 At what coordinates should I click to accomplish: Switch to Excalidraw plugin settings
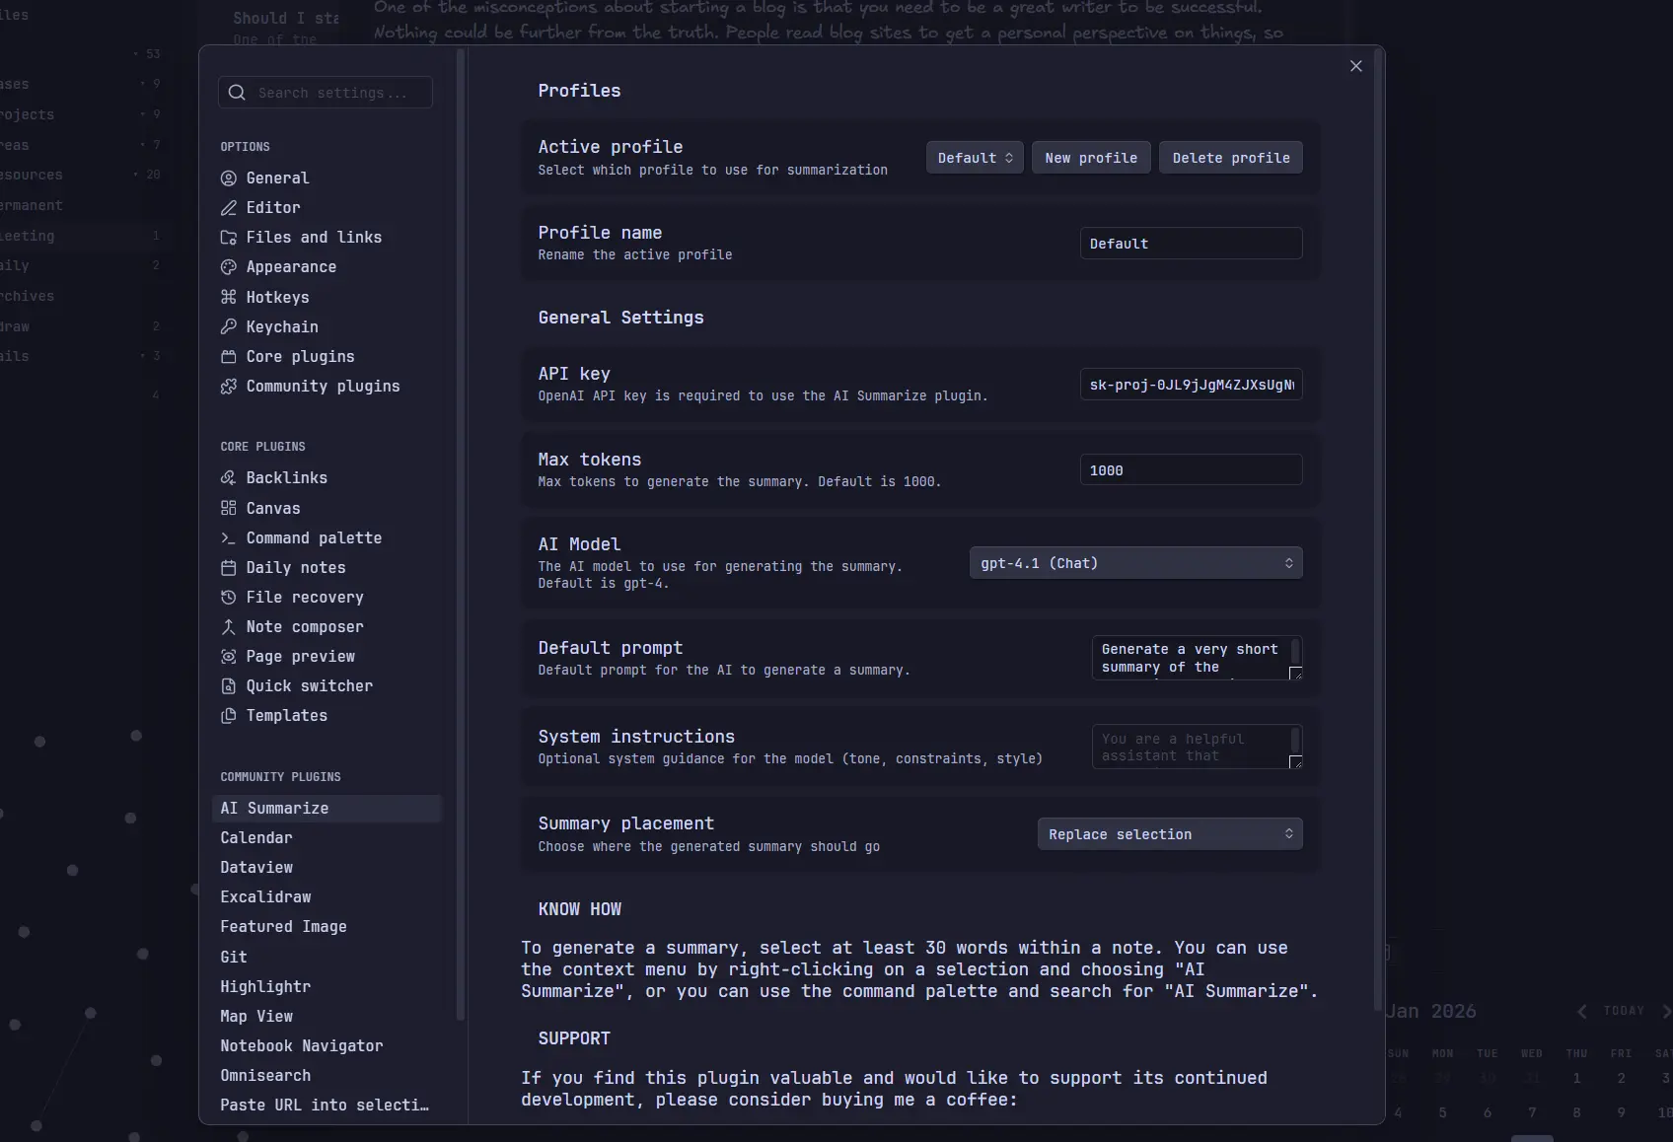coord(265,897)
